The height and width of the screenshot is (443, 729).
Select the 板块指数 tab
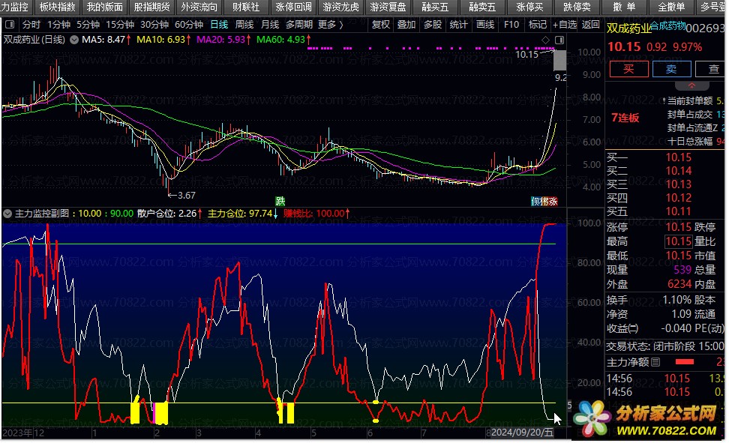pyautogui.click(x=58, y=7)
